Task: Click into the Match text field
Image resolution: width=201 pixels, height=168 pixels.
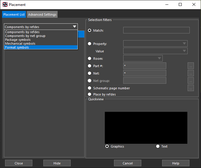Action: [156, 30]
